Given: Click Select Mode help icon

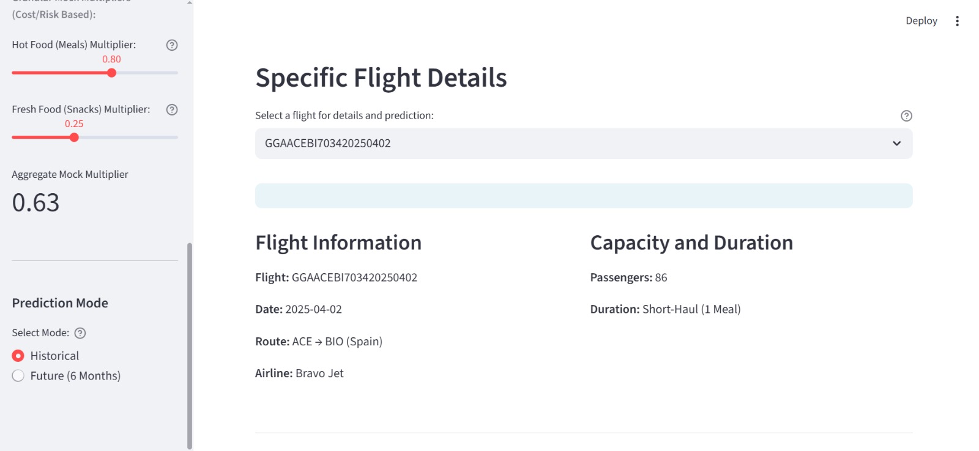Looking at the screenshot, I should point(80,333).
